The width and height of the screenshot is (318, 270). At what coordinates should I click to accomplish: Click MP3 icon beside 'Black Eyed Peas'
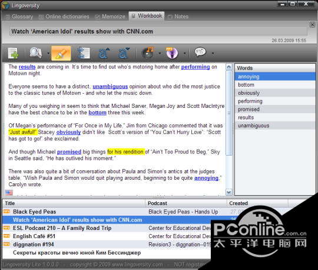[x=6, y=212]
